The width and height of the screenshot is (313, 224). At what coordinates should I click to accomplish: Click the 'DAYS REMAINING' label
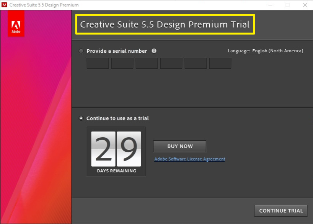(117, 171)
